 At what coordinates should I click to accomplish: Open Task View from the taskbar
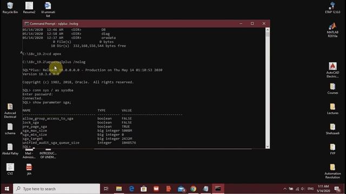[106, 189]
